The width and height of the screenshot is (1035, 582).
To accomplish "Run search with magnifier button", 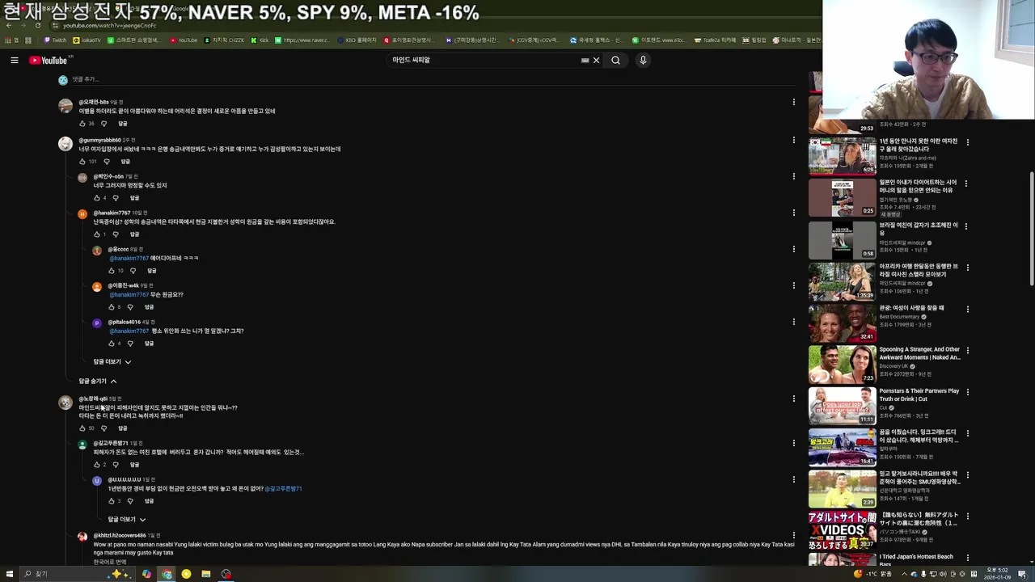I will 615,60.
